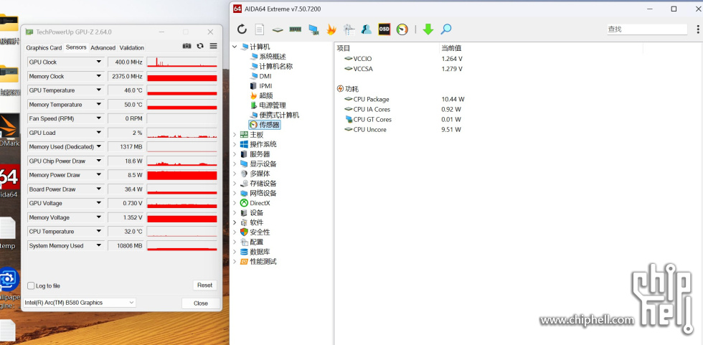Click the memory module toolbar icon

click(295, 29)
